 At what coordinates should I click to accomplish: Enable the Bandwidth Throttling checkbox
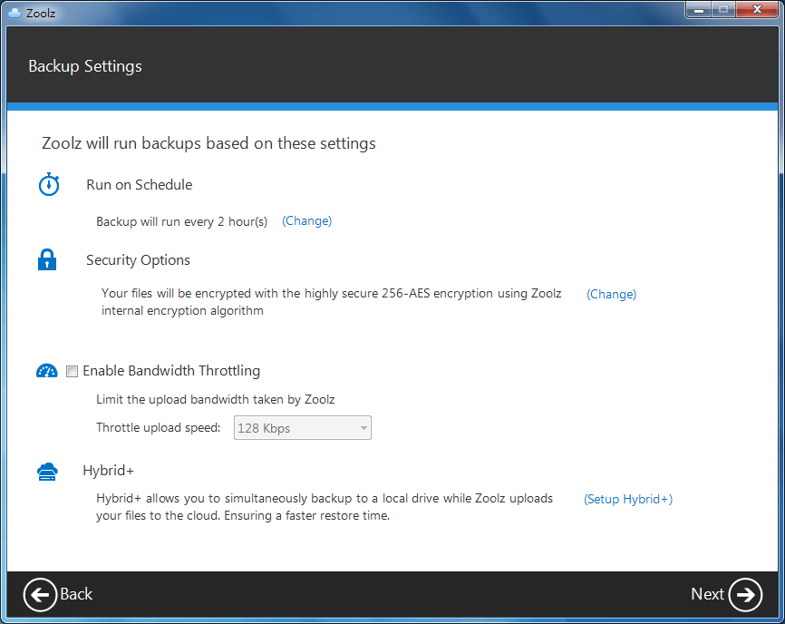(x=73, y=371)
